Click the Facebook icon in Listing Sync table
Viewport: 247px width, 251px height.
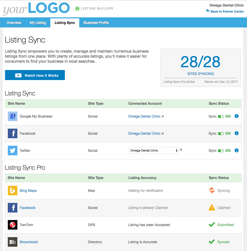point(13,133)
